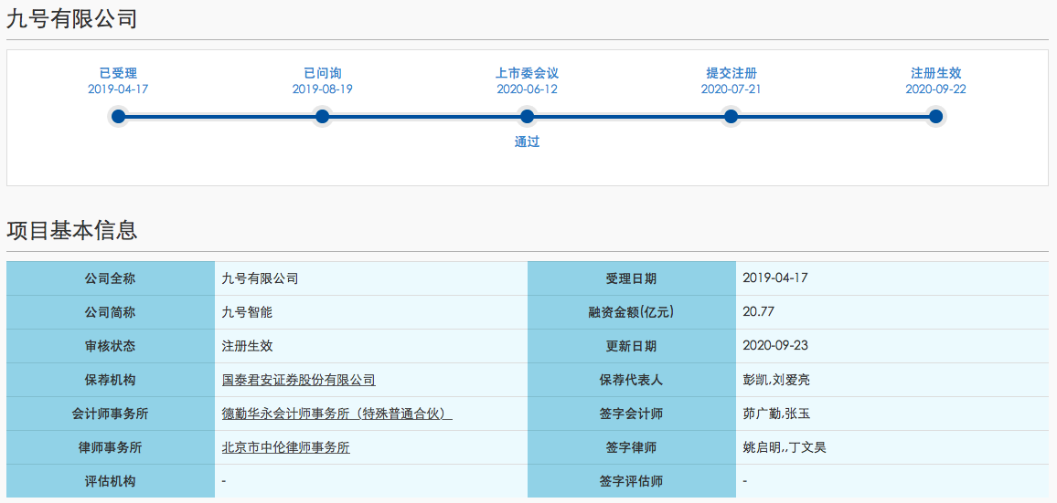Click the 已受理 timeline node dot
The width and height of the screenshot is (1057, 503).
[x=118, y=117]
